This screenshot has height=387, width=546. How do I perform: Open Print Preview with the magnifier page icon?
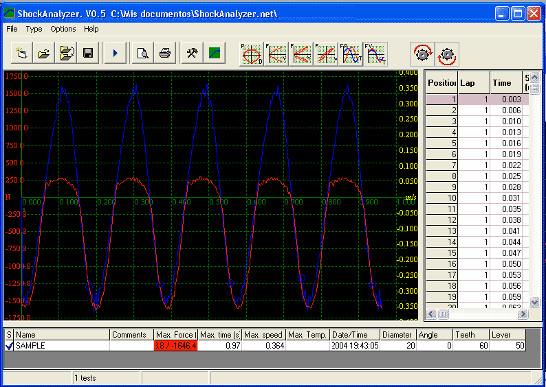[143, 53]
